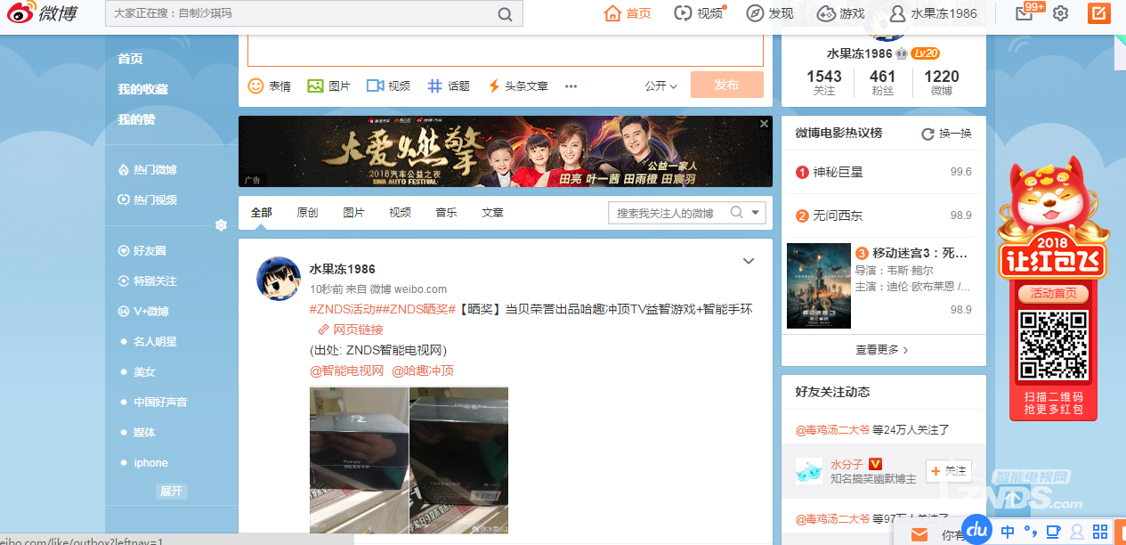
Task: Click the Baidu IME user account icon
Action: tap(1077, 533)
